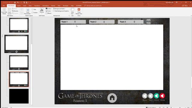The height and width of the screenshot is (108, 192).
Task: Open the Background dialog launcher
Action: click(x=69, y=16)
